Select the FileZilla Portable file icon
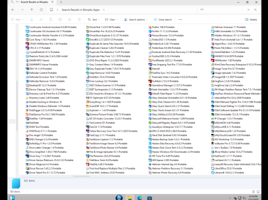The height and width of the screenshot is (200, 268). (87, 164)
